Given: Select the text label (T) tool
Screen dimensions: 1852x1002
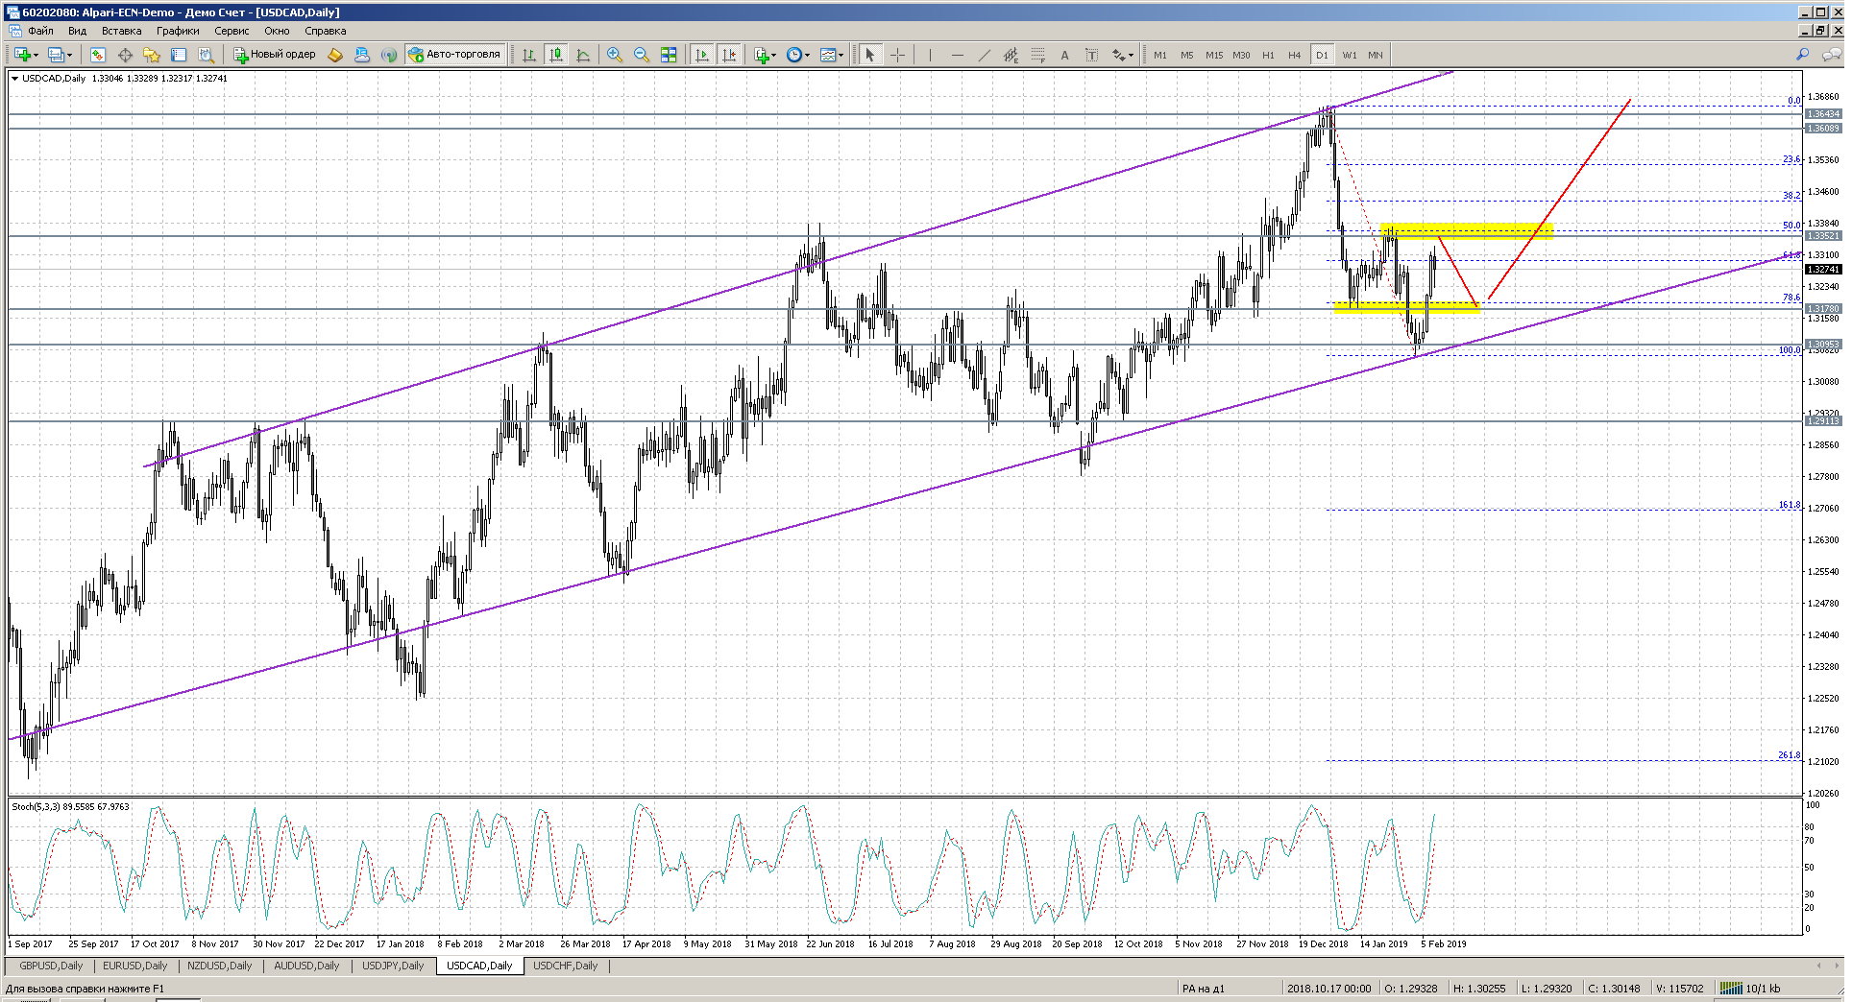Looking at the screenshot, I should tap(1091, 55).
